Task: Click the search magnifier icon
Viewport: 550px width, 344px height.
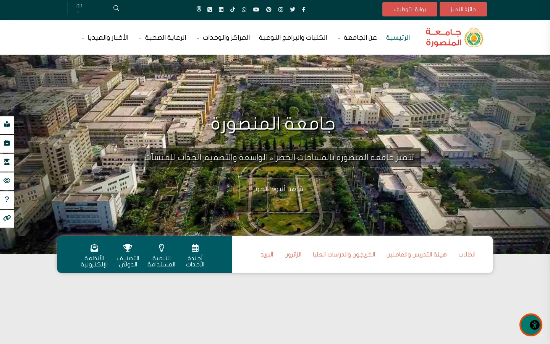Action: pyautogui.click(x=116, y=8)
